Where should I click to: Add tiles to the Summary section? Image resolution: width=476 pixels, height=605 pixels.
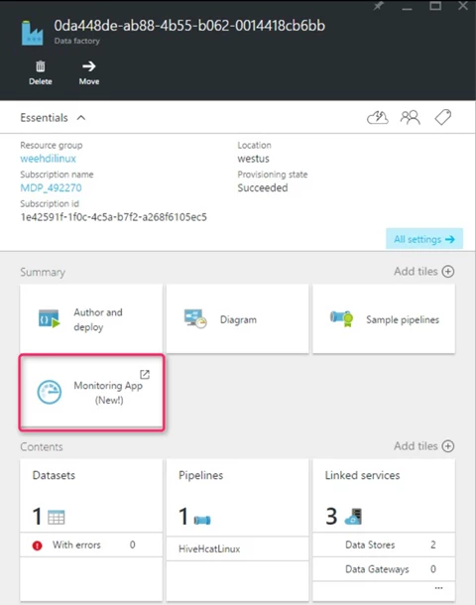click(x=423, y=272)
